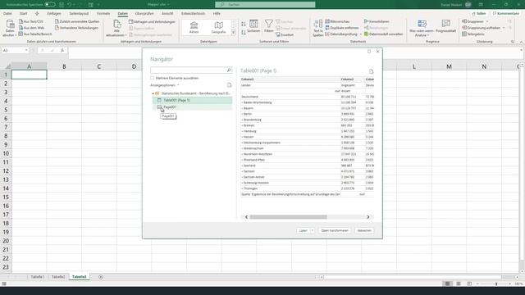The height and width of the screenshot is (295, 525).
Task: Open the Überprüfen ribbon tab
Action: (144, 13)
